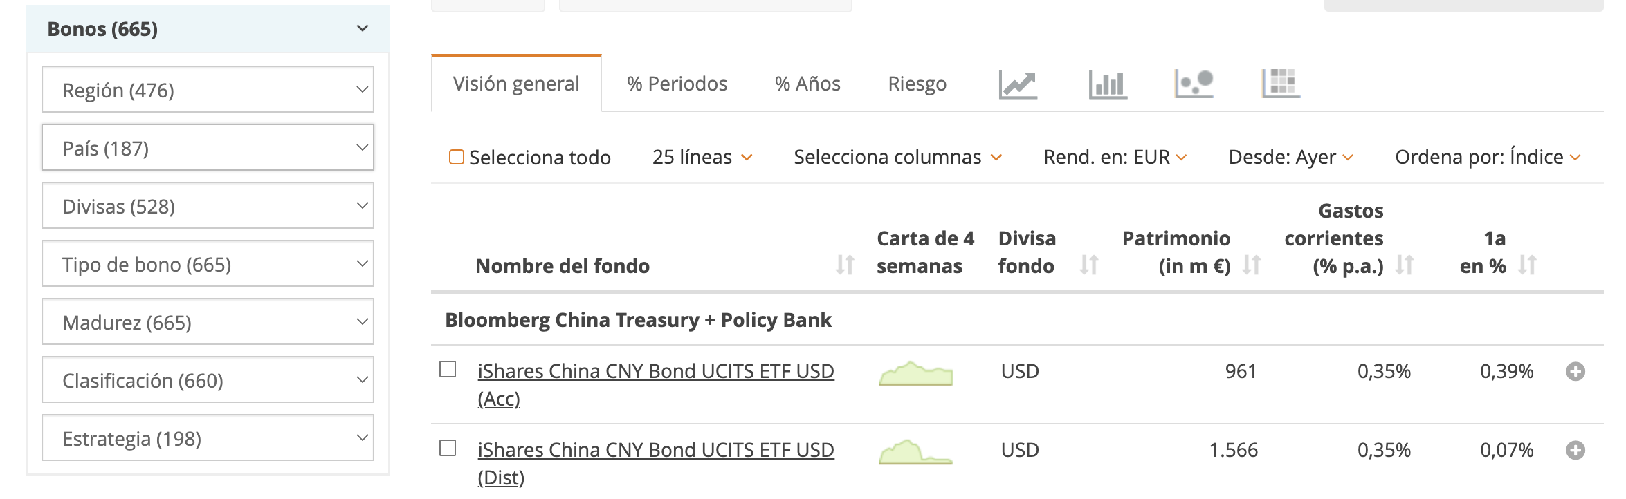Expand the Región (476) dropdown
The width and height of the screenshot is (1626, 499).
click(x=208, y=90)
